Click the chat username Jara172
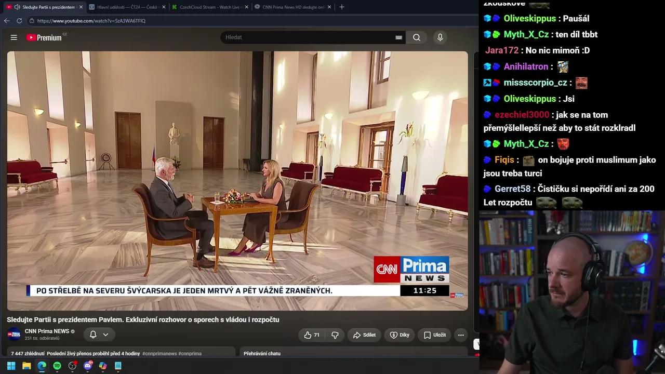The image size is (665, 374). tap(502, 50)
